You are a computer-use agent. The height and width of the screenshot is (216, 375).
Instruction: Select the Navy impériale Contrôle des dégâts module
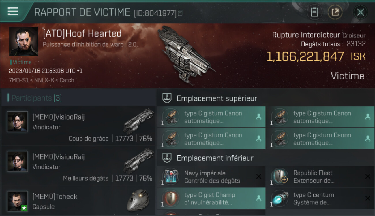click(211, 177)
